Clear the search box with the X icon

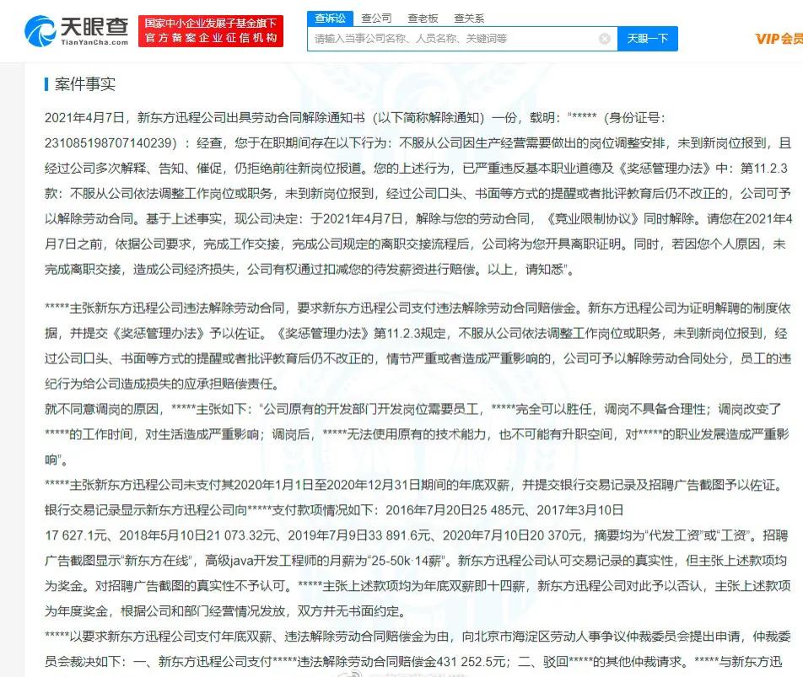(x=604, y=39)
